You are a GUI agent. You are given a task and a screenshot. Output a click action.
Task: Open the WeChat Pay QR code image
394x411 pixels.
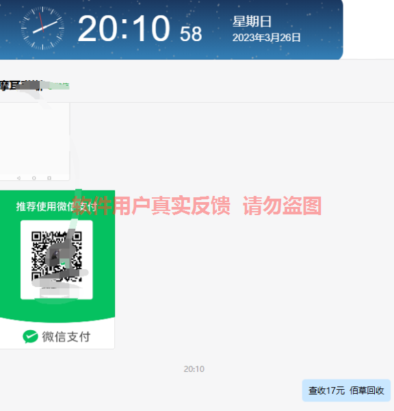[x=57, y=269]
